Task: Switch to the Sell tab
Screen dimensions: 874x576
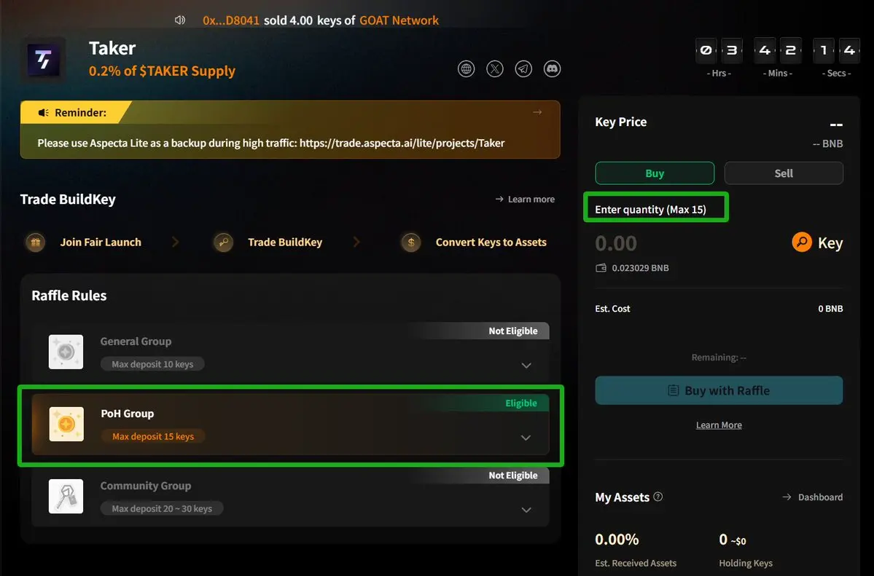Action: [x=784, y=173]
